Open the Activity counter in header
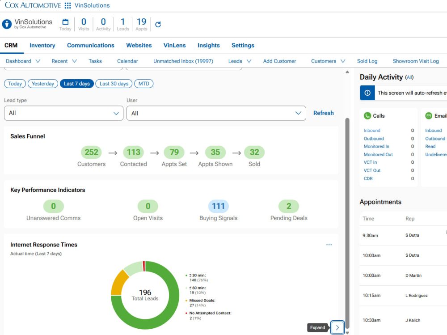 pyautogui.click(x=103, y=25)
